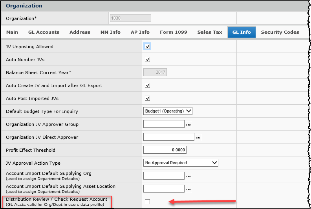The height and width of the screenshot is (209, 311).
Task: Open the AP Info tab
Action: pyautogui.click(x=140, y=32)
